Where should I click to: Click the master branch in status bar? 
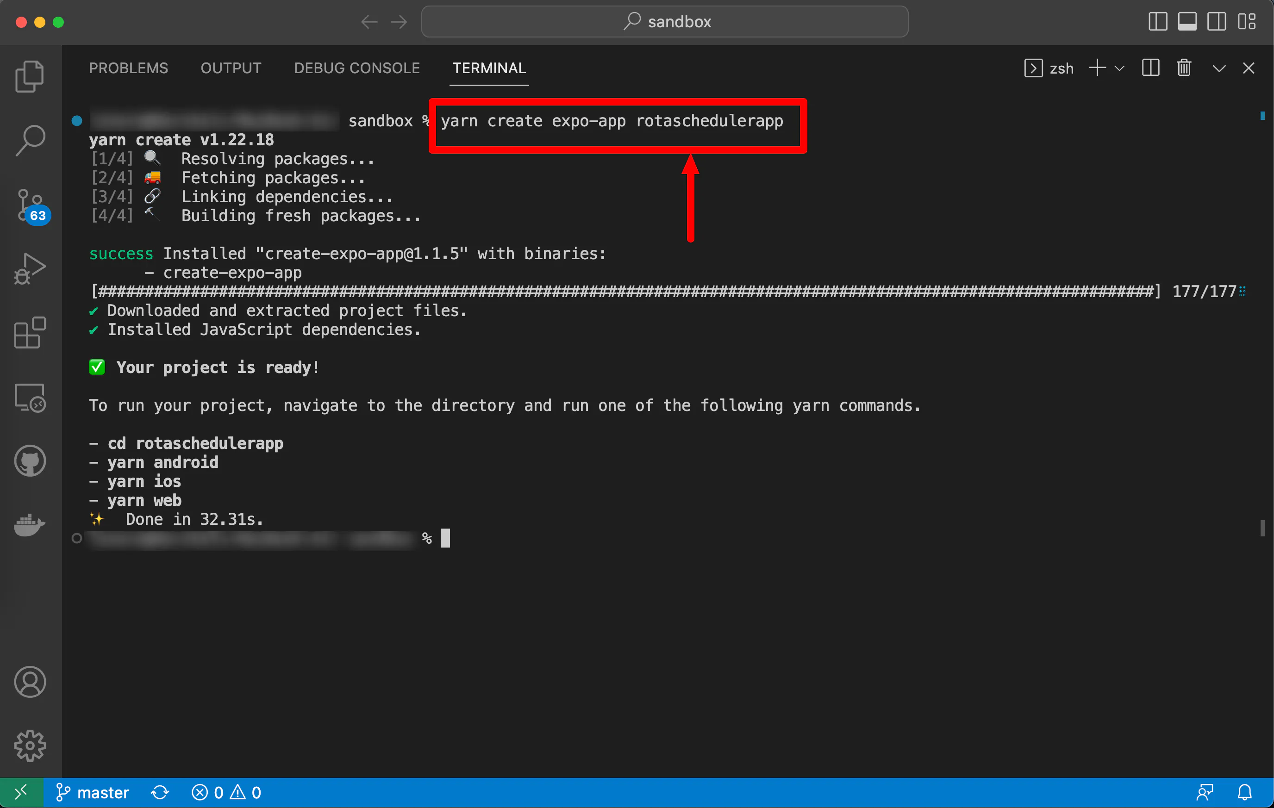tap(93, 792)
